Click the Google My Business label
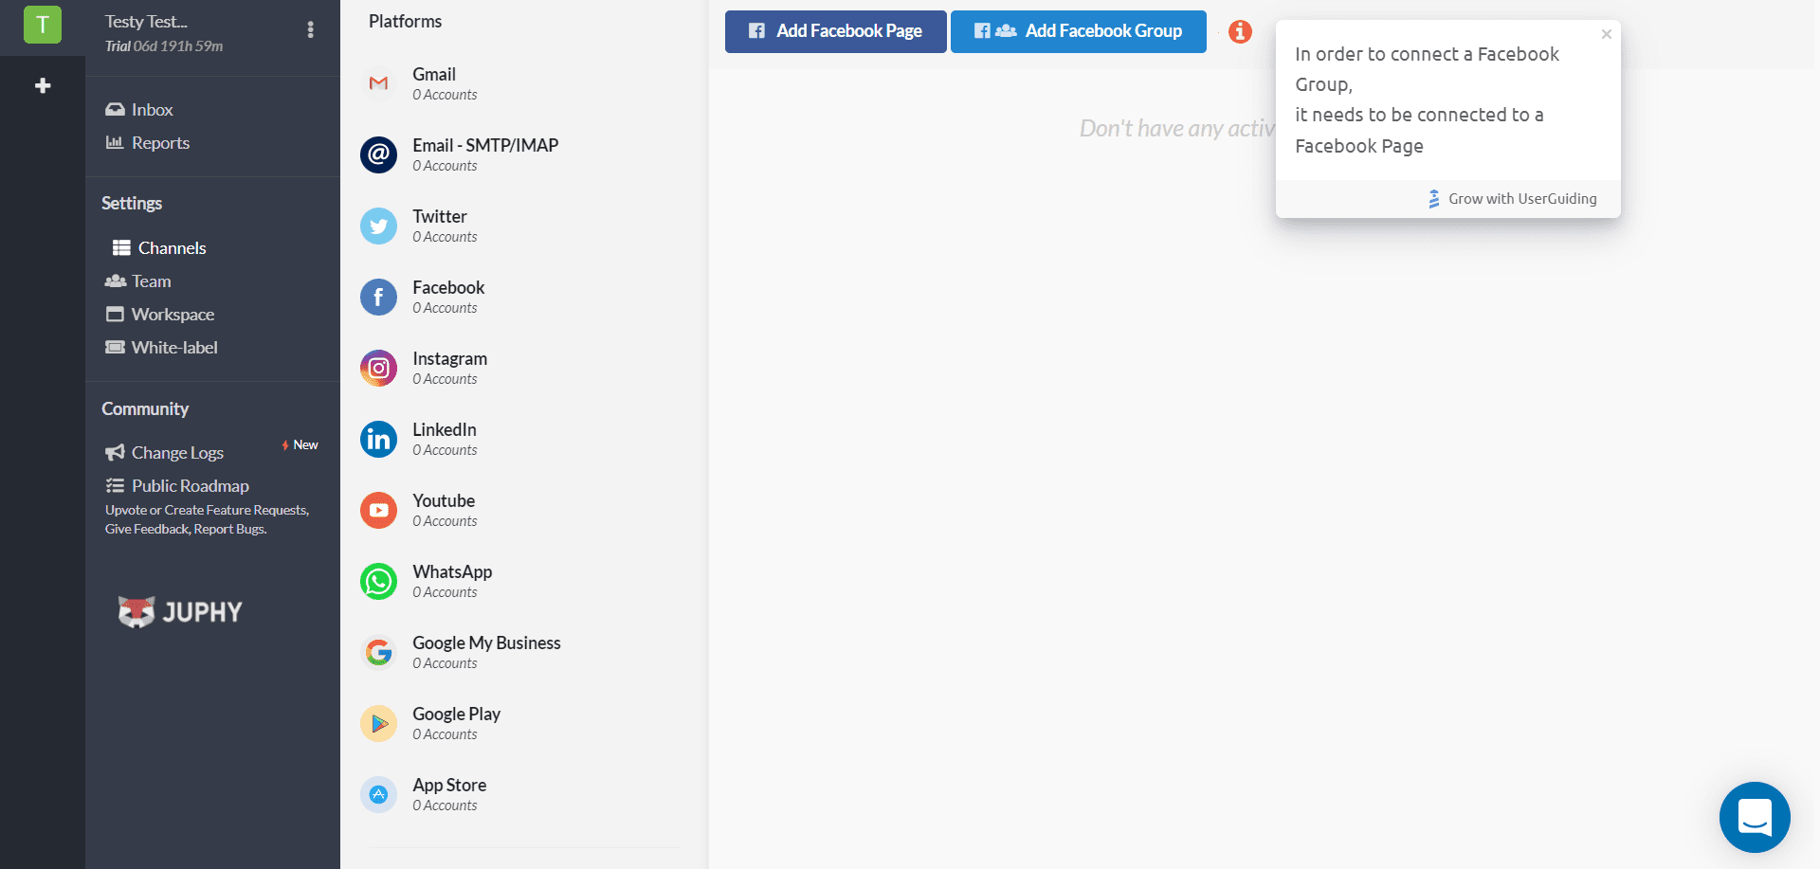Viewport: 1820px width, 869px height. [x=486, y=643]
